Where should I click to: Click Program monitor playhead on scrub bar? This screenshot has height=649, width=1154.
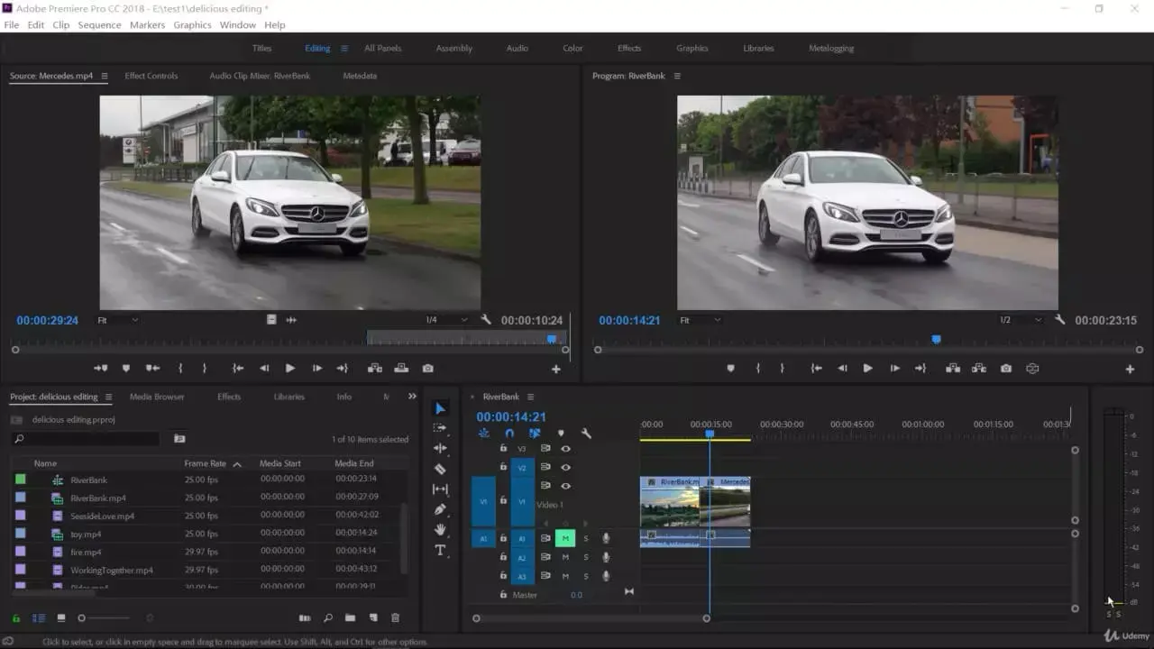tap(936, 340)
